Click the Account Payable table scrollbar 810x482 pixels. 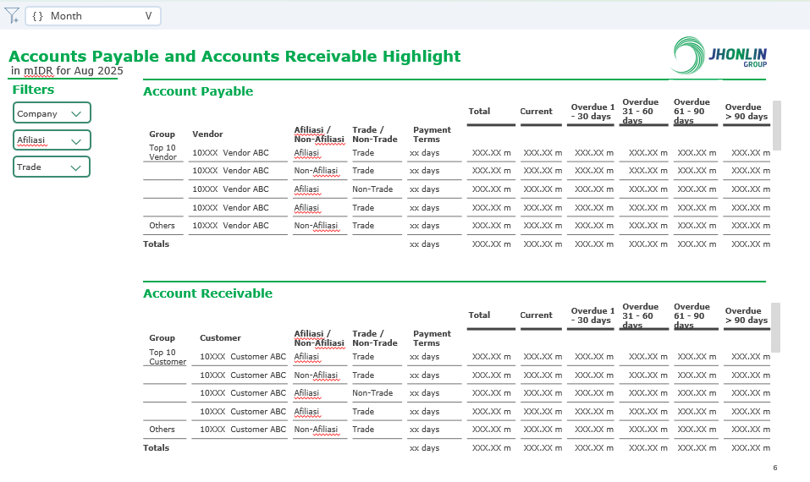click(776, 125)
